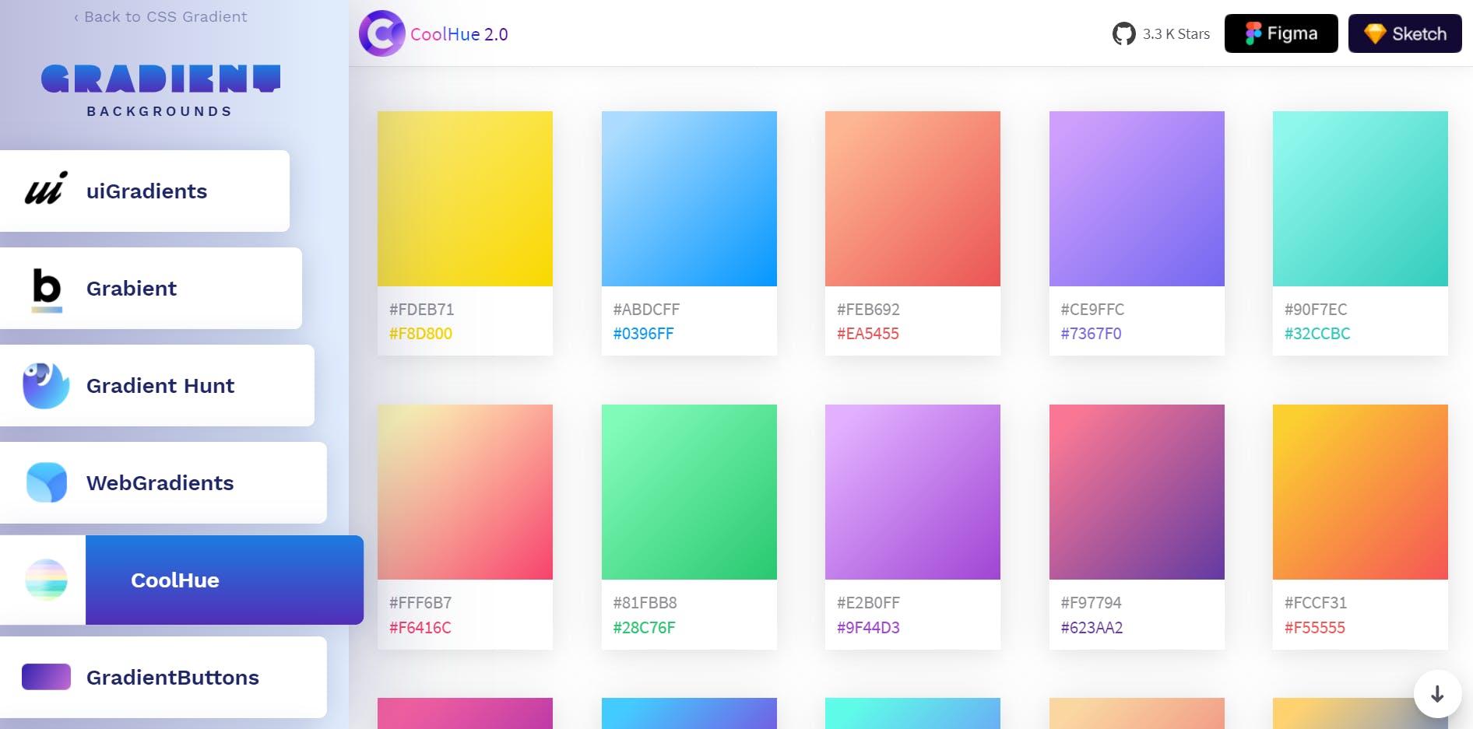Viewport: 1473px width, 729px height.
Task: Copy the #EA5455 hex code
Action: coord(867,334)
